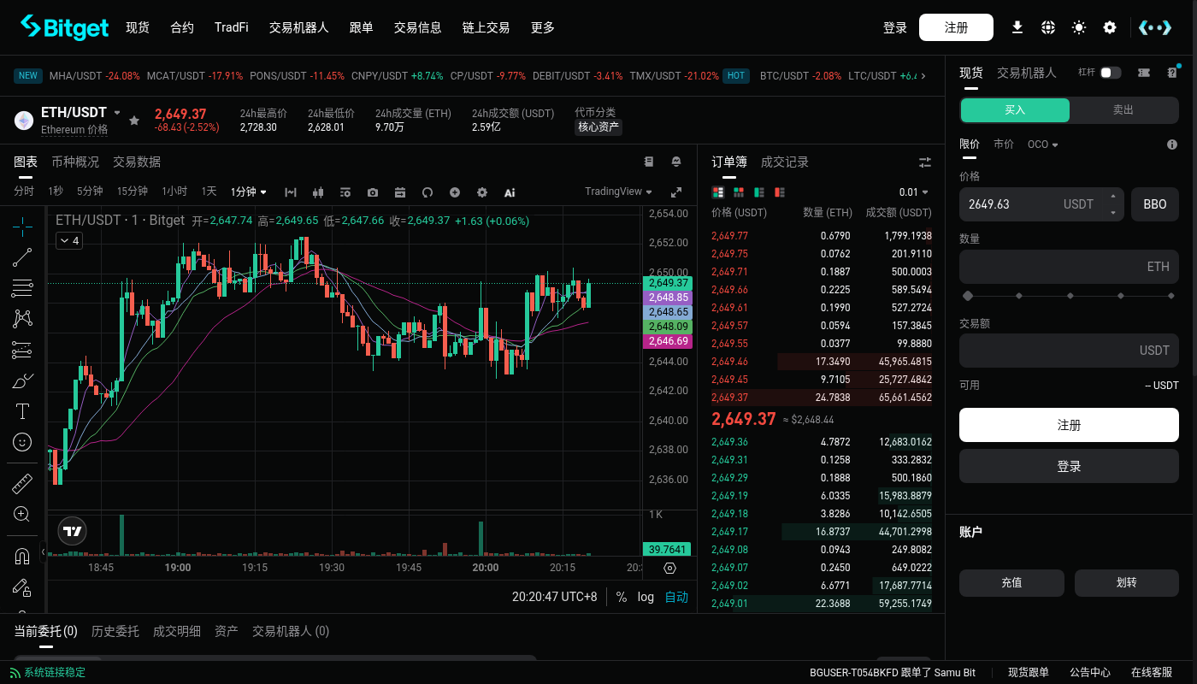Take a chart snapshot with camera icon
1197x684 pixels.
(x=373, y=192)
